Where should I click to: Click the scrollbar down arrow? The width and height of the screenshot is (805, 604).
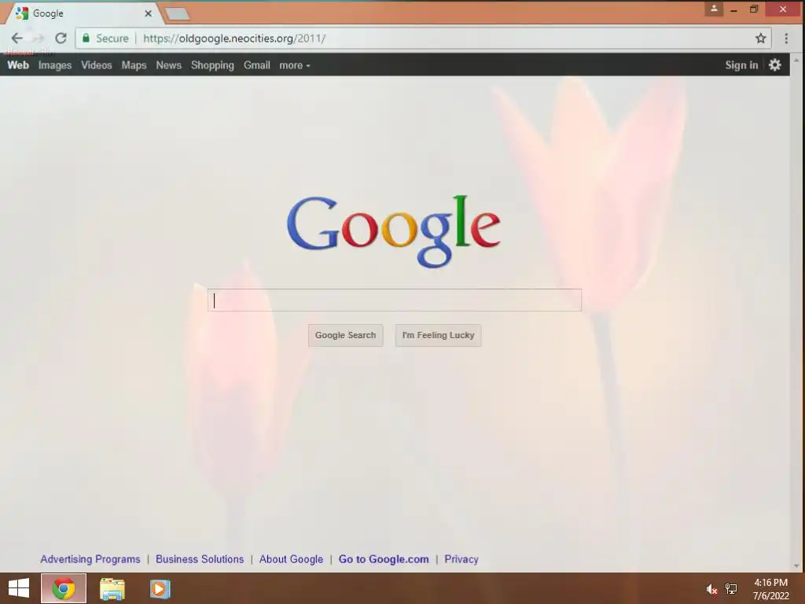796,566
